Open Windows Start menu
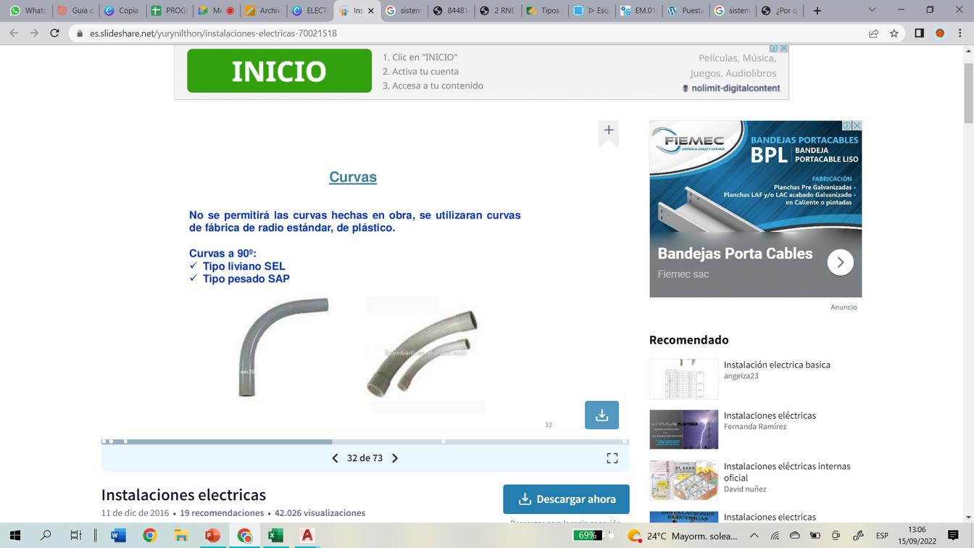Screen dimensions: 974x548 coord(14,536)
